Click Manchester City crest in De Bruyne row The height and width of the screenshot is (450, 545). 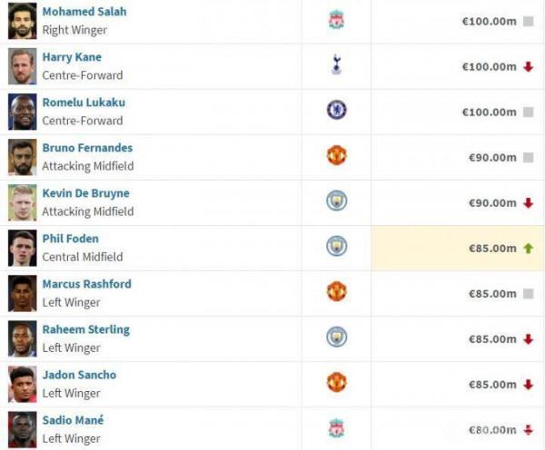click(336, 201)
